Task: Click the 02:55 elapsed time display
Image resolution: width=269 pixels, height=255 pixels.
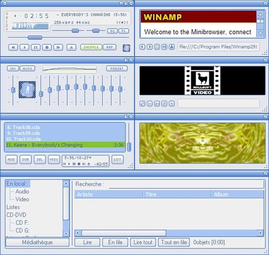Action: pos(36,16)
